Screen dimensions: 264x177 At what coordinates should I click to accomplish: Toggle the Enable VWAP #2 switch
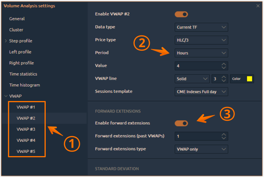(181, 14)
